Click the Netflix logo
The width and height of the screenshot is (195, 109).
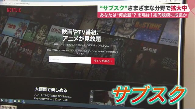(14, 10)
